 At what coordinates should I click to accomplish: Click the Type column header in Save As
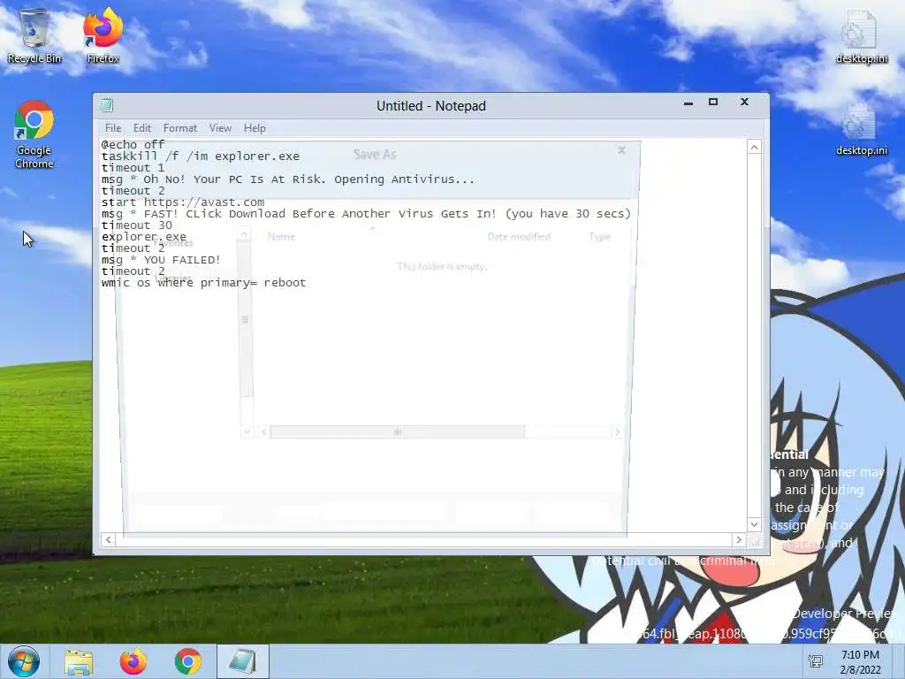point(600,237)
